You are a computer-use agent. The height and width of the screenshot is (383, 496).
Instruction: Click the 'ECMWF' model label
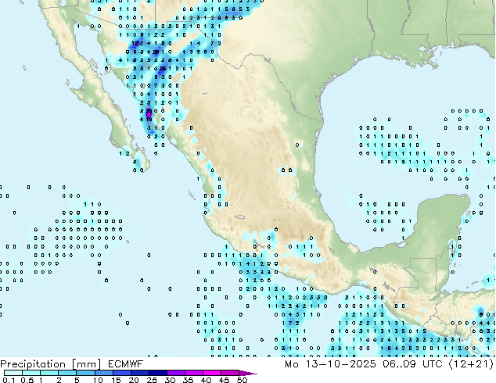126,364
